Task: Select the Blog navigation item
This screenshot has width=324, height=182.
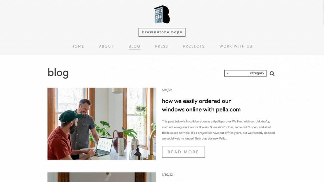Action: (x=134, y=47)
